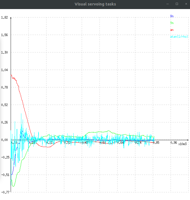This screenshot has height=200, width=190.
Task: Click the 1.56 y-axis tick label
Action: (4, 35)
